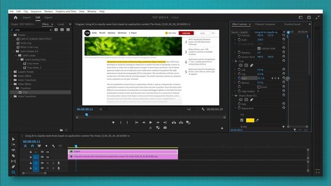This screenshot has height=186, width=331.
Task: Open the Graphics and Titles menu
Action: [x=66, y=11]
